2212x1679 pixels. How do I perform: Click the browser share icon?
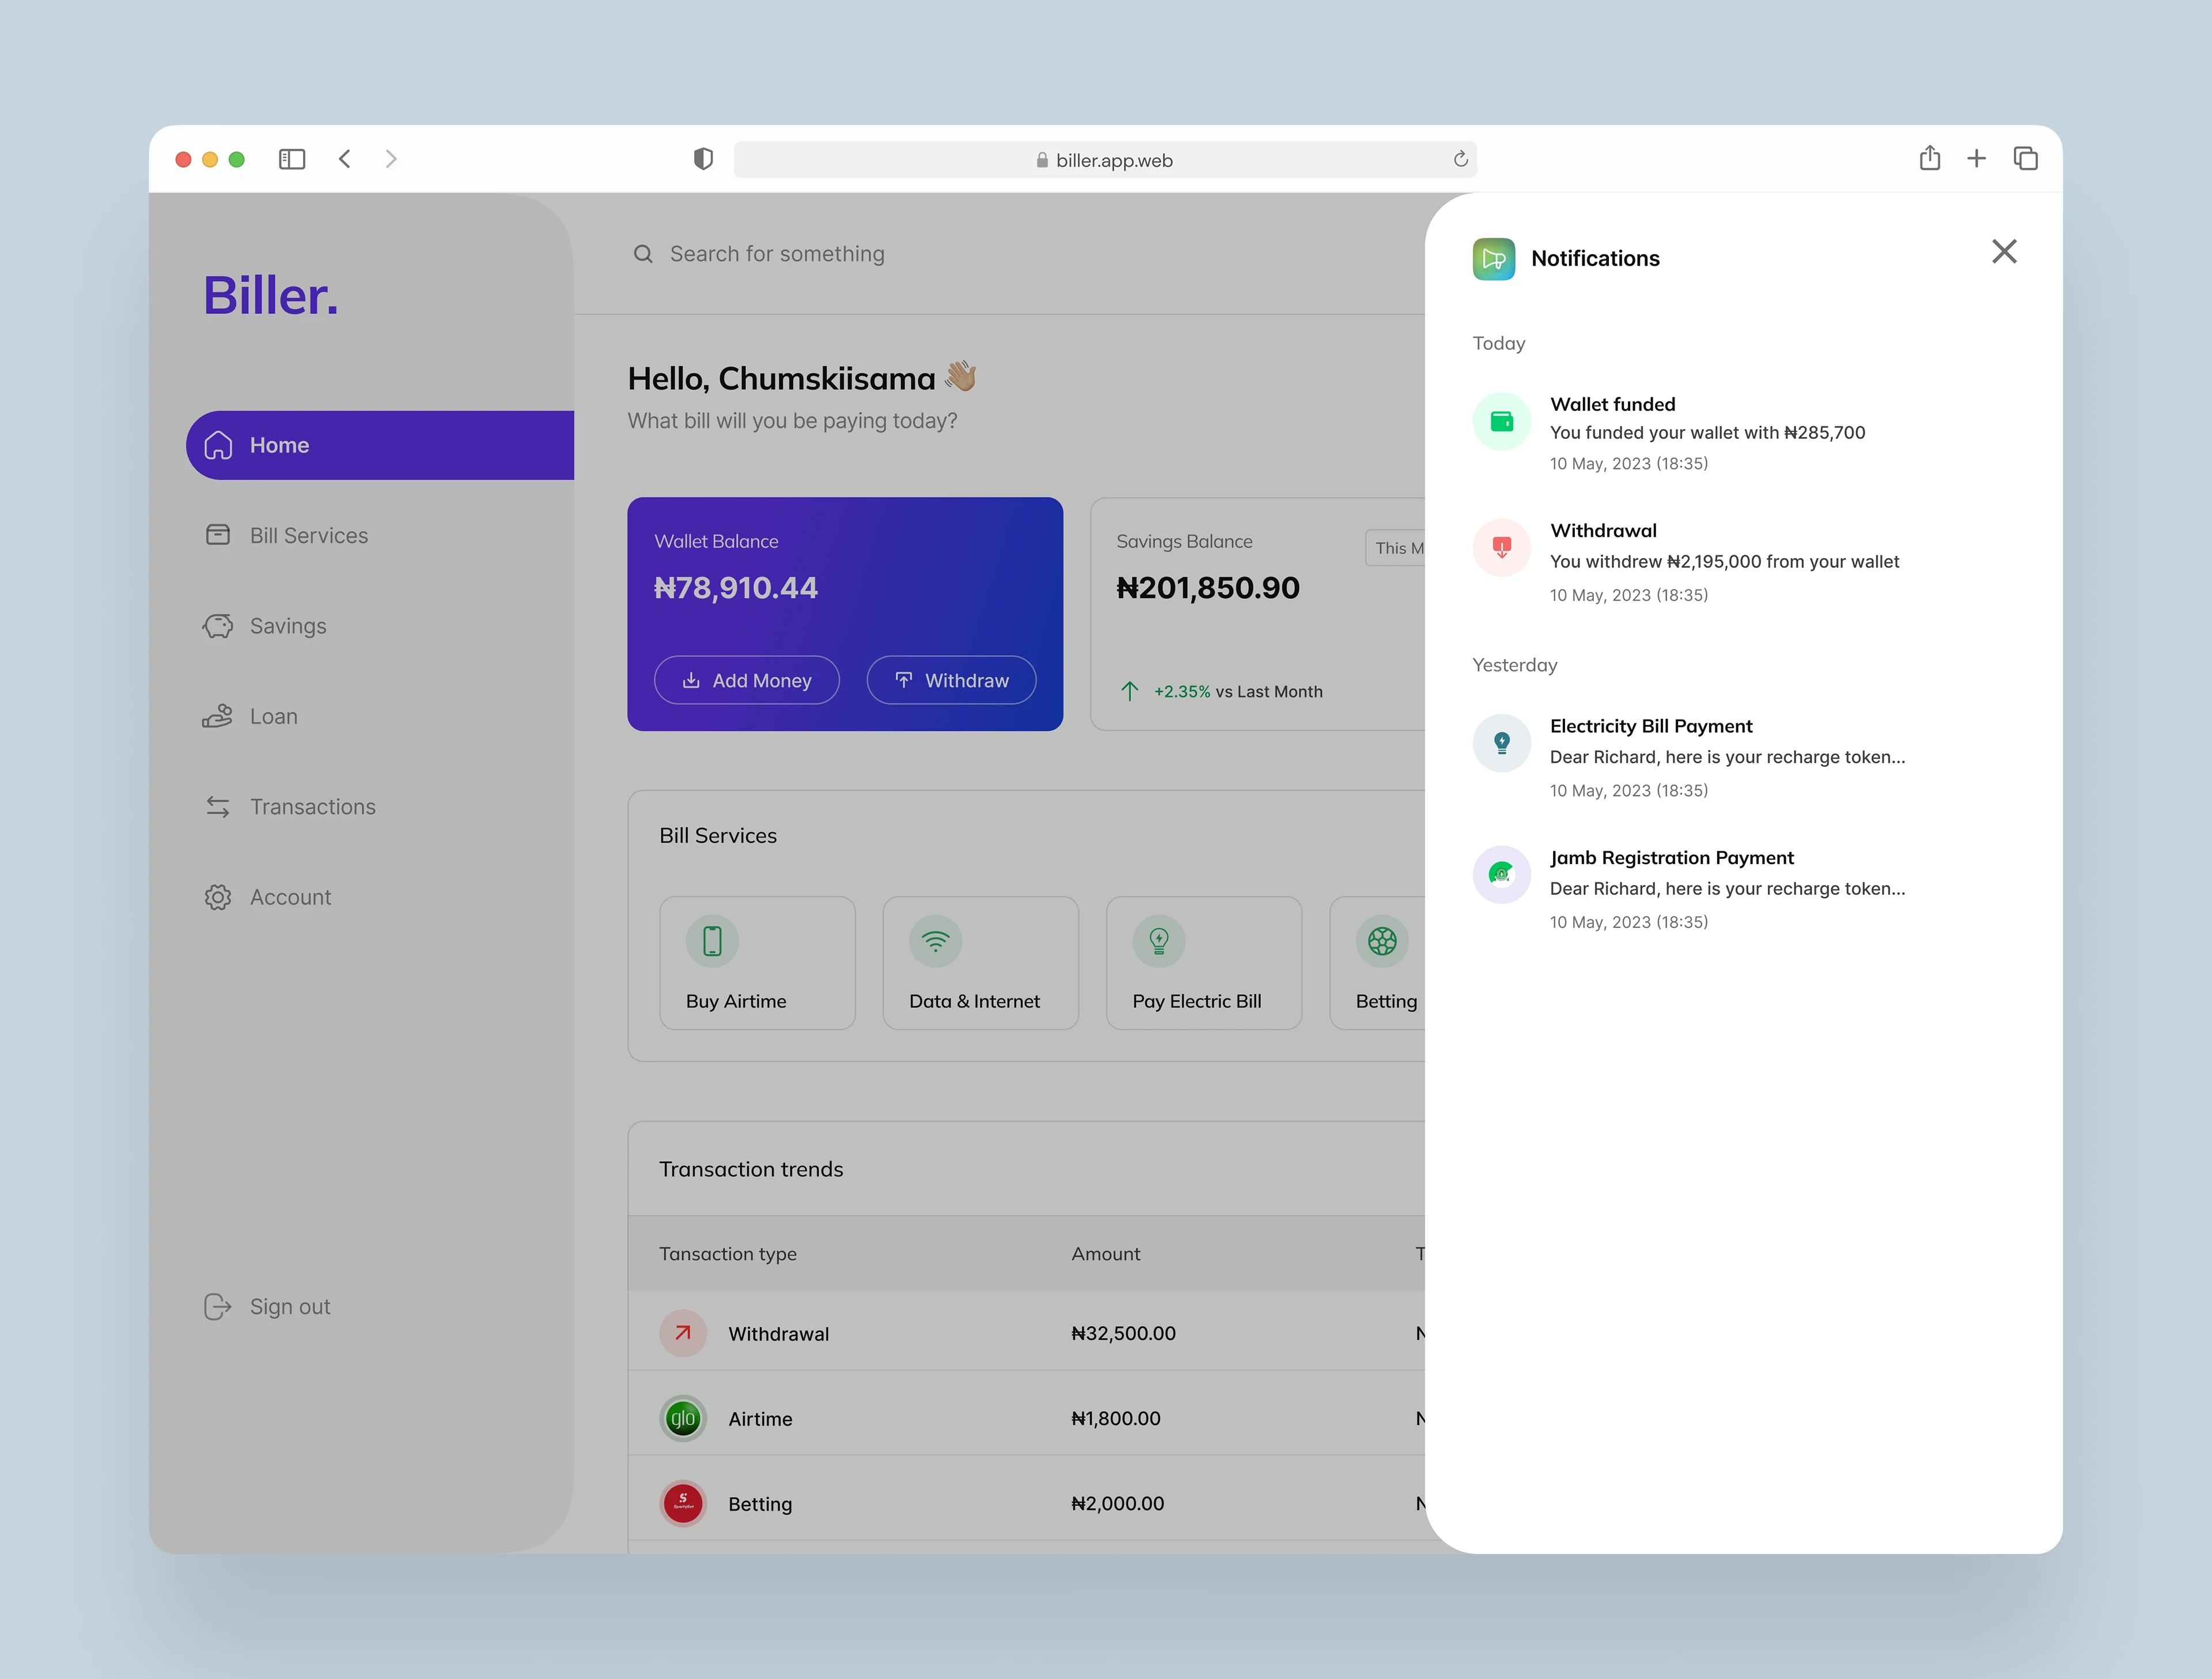(x=1929, y=158)
